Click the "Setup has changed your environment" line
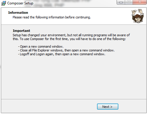 (71, 35)
